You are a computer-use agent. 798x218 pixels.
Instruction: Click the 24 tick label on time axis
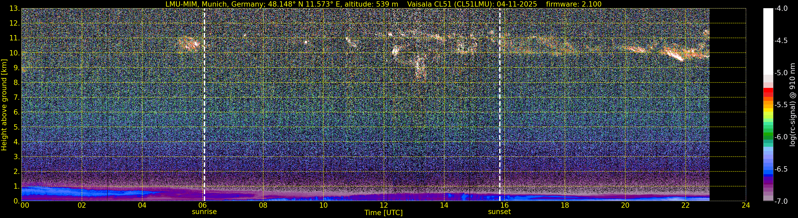[x=746, y=206]
